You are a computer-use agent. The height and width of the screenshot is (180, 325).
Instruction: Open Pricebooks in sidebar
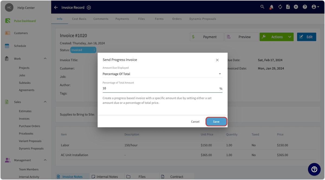pos(26,134)
